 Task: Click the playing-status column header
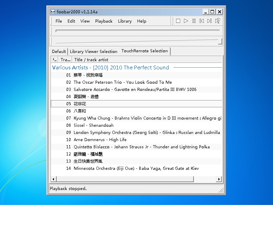tap(54, 60)
